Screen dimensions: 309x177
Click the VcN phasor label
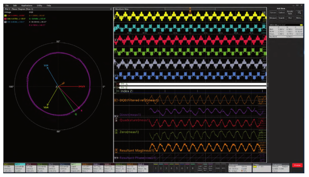coord(46,65)
